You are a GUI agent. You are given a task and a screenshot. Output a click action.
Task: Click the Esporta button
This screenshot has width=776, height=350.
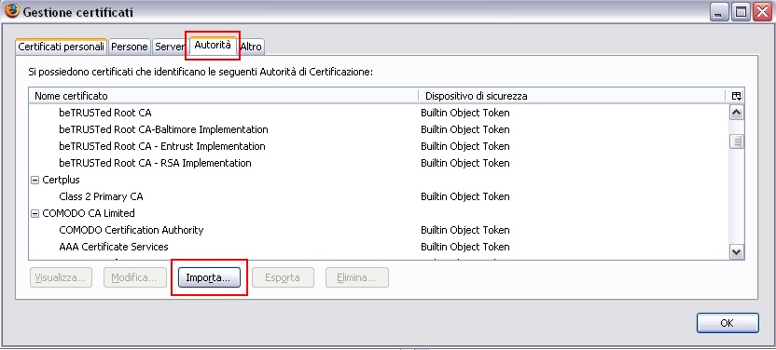click(x=283, y=277)
